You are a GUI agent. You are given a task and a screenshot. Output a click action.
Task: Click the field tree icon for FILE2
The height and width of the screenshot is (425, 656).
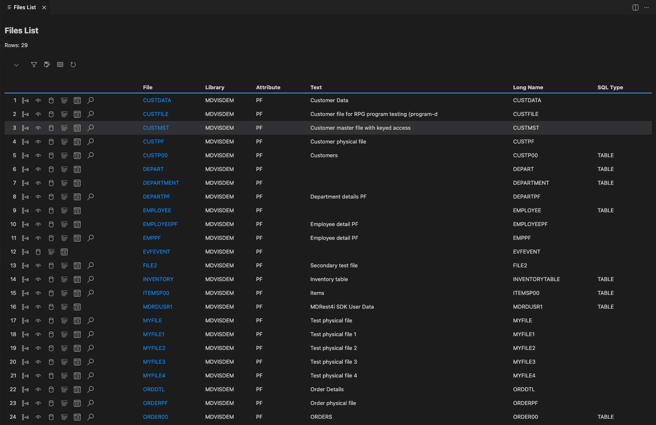pos(25,266)
